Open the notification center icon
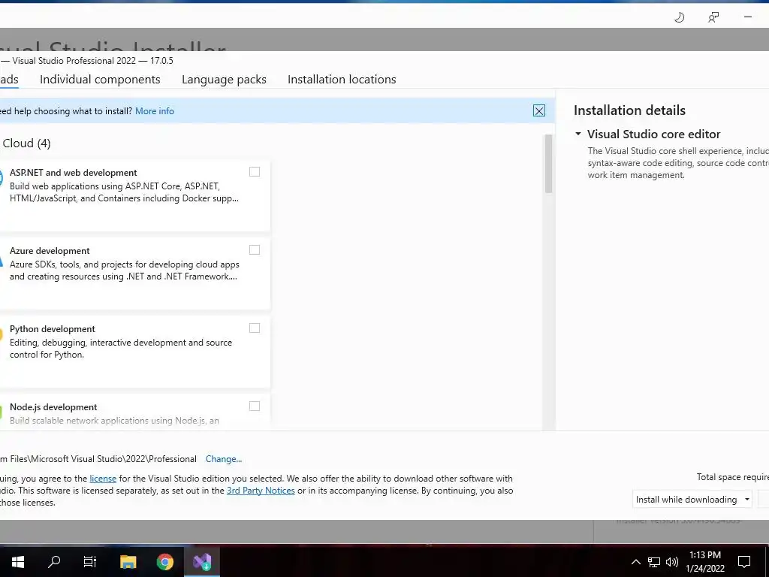The height and width of the screenshot is (577, 769). 744,562
